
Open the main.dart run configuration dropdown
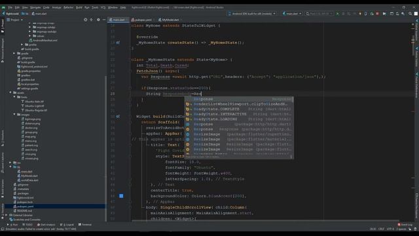pos(292,13)
